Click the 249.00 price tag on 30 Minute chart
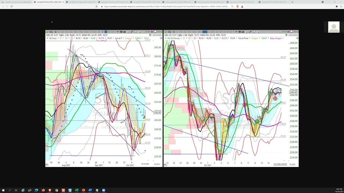Image resolution: width=344 pixels, height=193 pixels. [x=293, y=92]
